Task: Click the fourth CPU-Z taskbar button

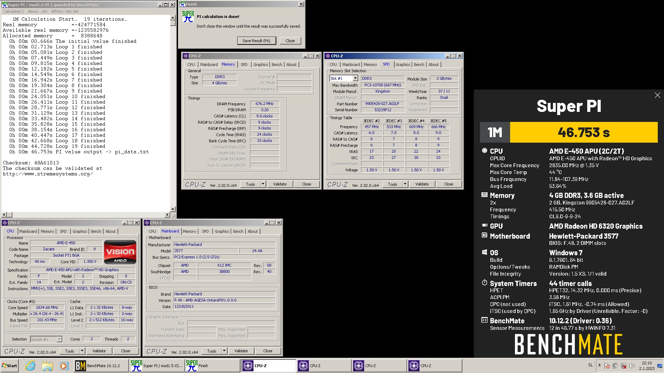Action: pyautogui.click(x=434, y=365)
